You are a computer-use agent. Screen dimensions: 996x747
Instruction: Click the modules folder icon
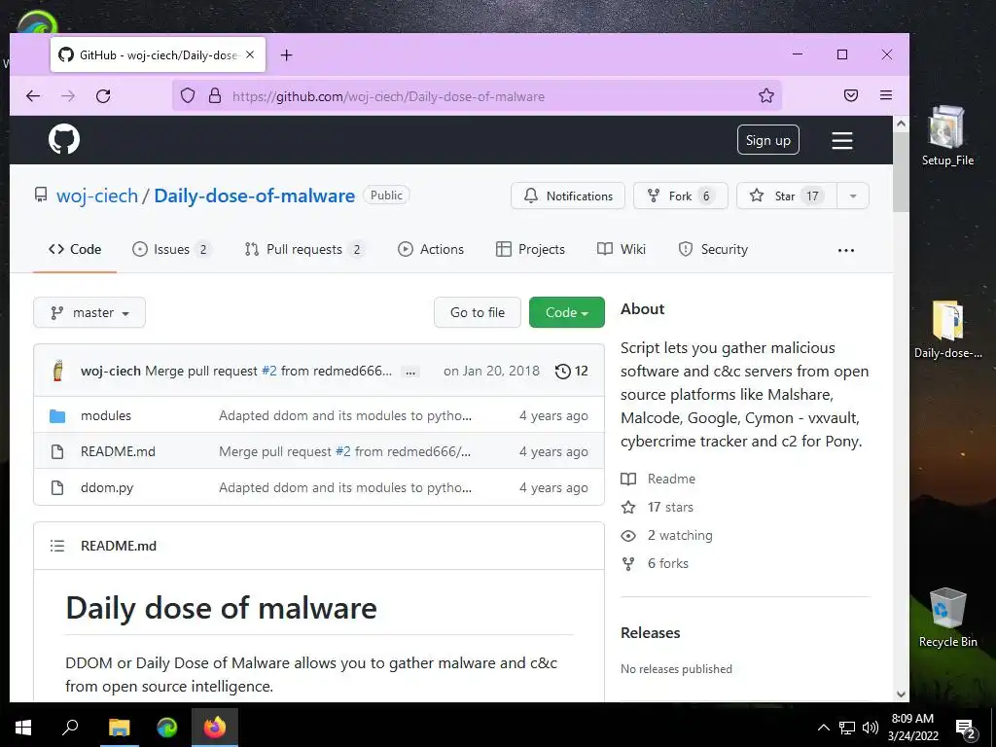57,416
